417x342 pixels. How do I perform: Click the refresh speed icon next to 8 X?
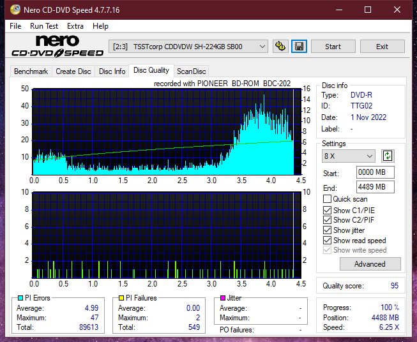388,156
